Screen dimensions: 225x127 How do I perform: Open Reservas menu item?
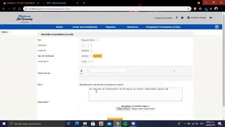[x=133, y=27]
